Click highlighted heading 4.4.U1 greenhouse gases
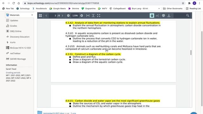 tap(113, 101)
